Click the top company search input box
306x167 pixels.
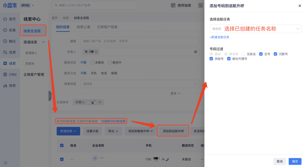tap(94, 5)
